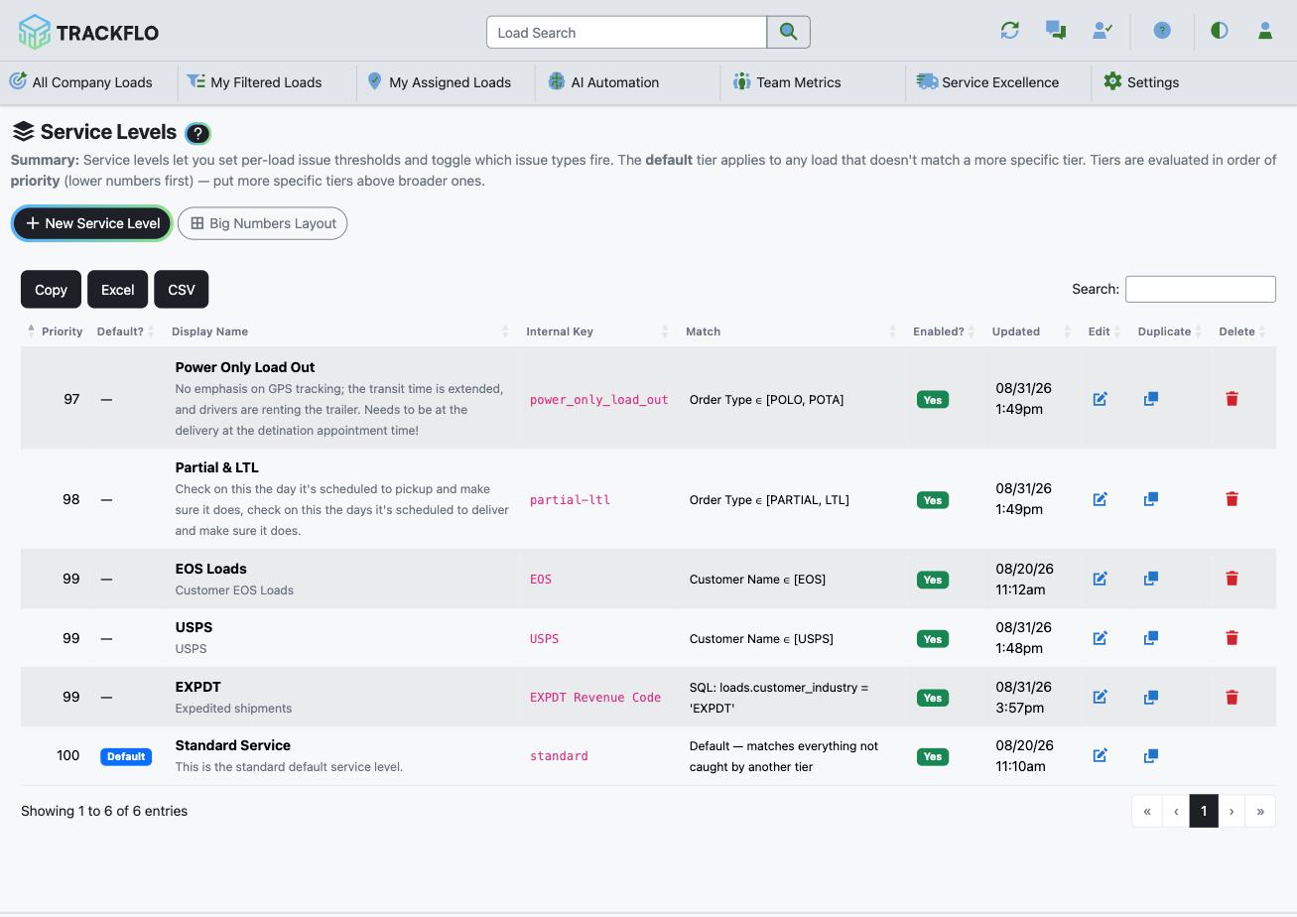
Task: Delete the EOS Loads service level
Action: point(1232,579)
